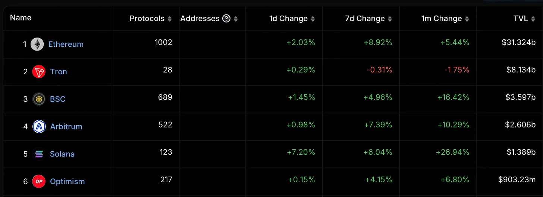Viewport: 543px width, 197px height.
Task: Sort by TVL column arrows
Action: tap(536, 19)
